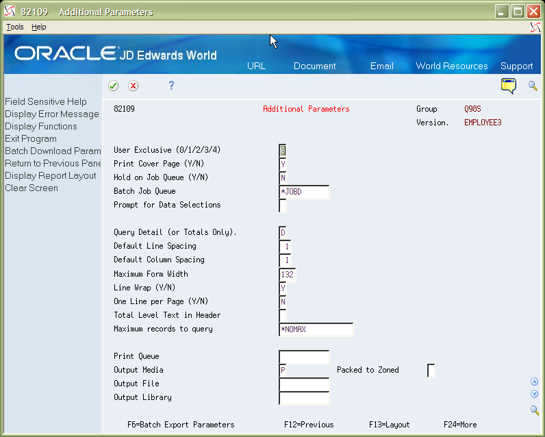This screenshot has height=437, width=545.
Task: Click the page up arrow icon
Action: (x=535, y=382)
